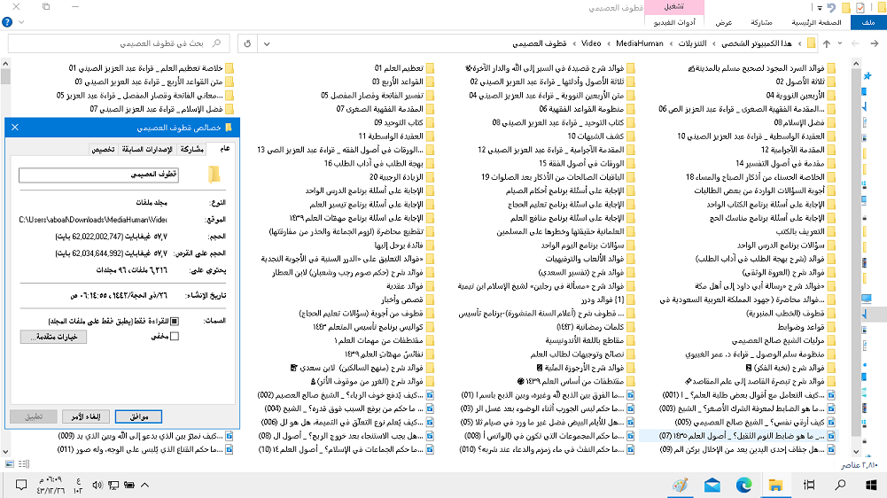Toggle the read-only (للقراءة فقط) checkbox
The width and height of the screenshot is (887, 498).
click(x=175, y=321)
